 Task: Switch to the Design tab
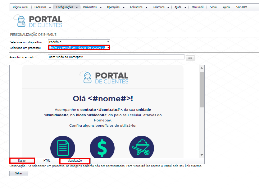pos(22,161)
